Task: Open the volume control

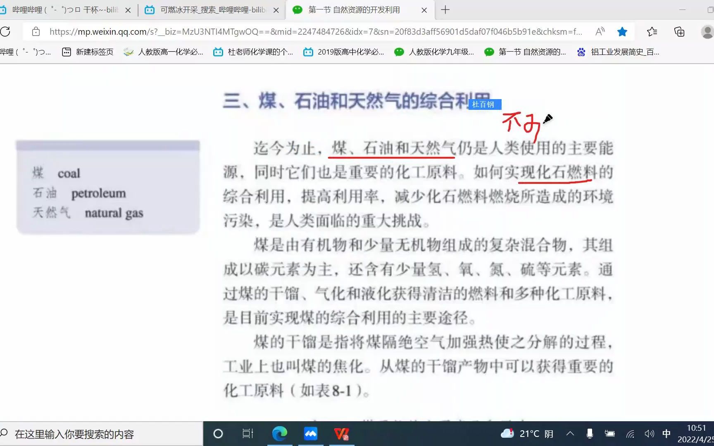Action: (x=649, y=434)
